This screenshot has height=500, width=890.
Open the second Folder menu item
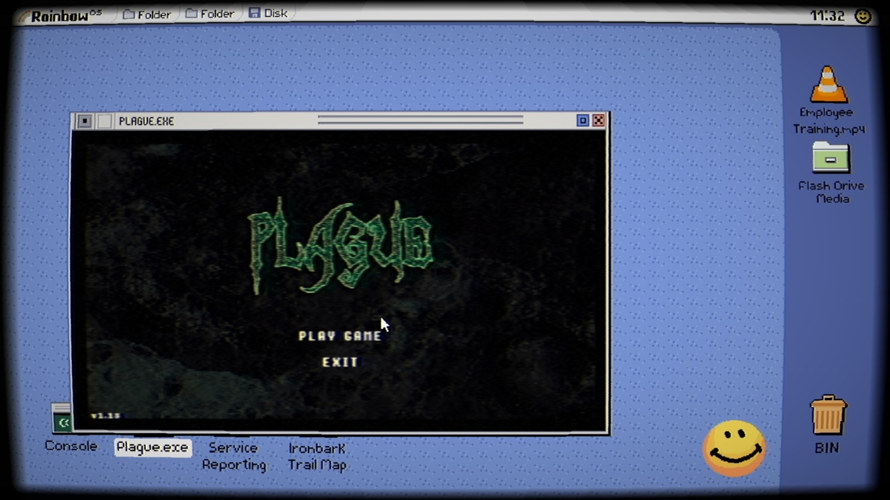tap(210, 14)
